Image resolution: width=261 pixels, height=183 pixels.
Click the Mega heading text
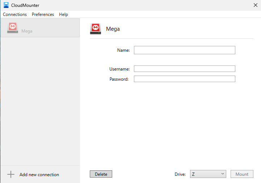point(113,29)
